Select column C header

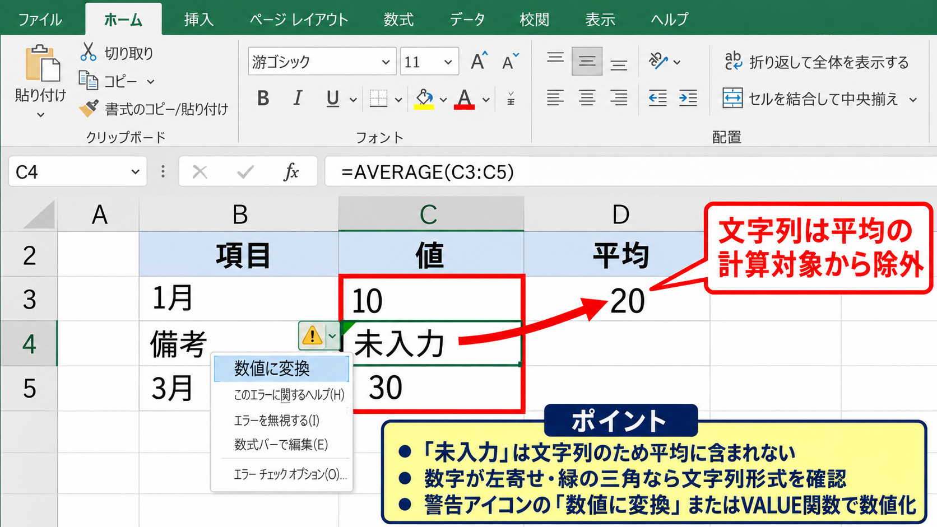pyautogui.click(x=430, y=214)
